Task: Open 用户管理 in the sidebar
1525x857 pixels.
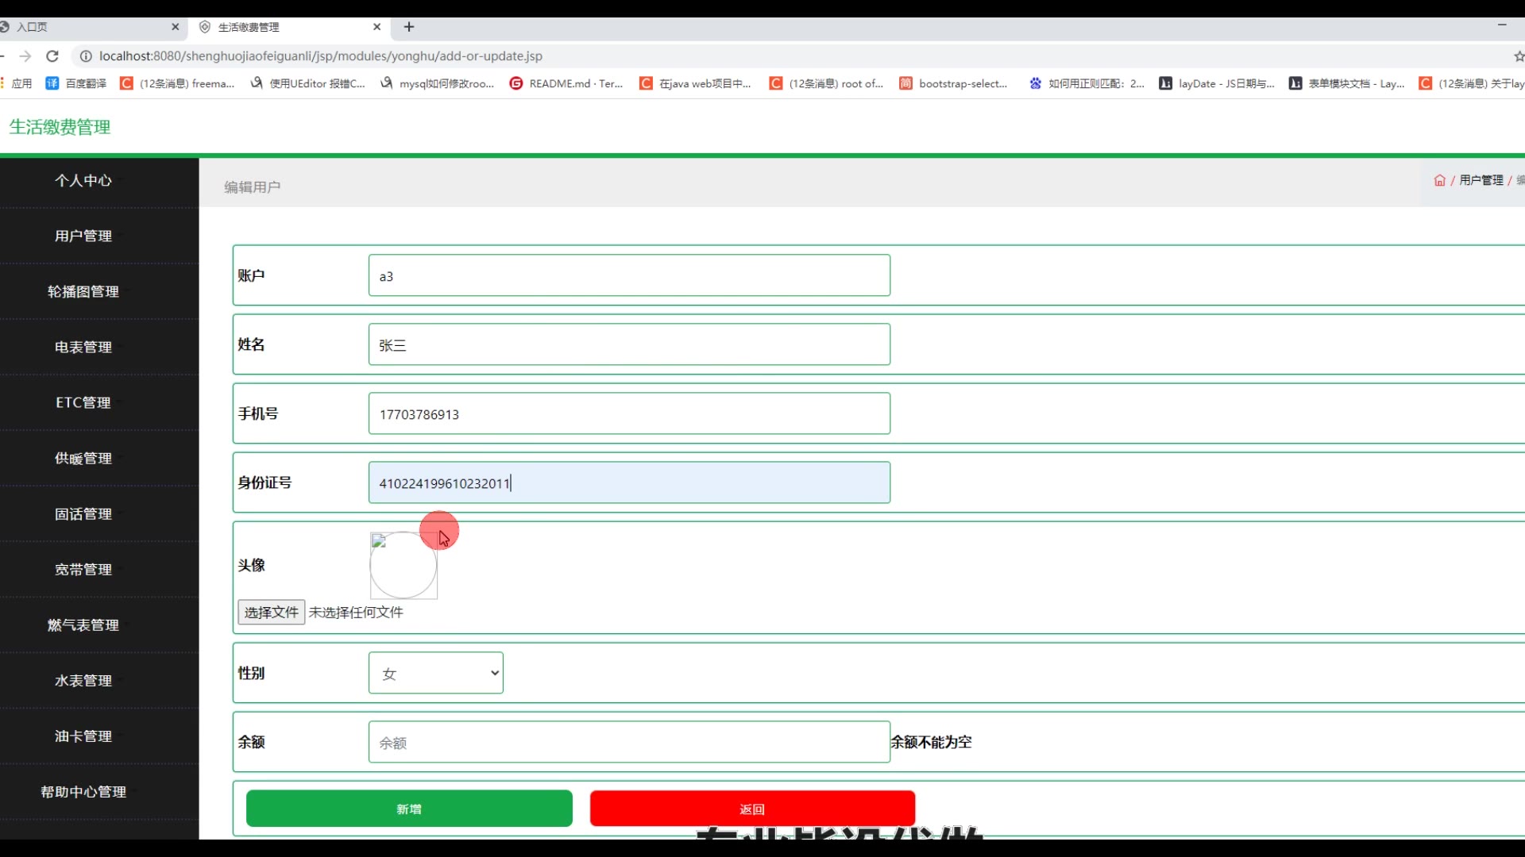Action: tap(83, 236)
